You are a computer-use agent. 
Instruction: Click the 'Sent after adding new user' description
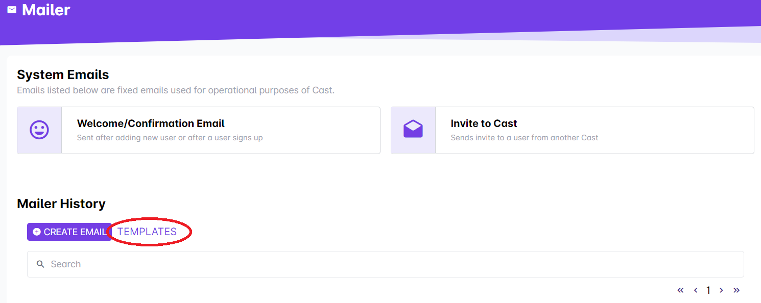click(x=170, y=138)
